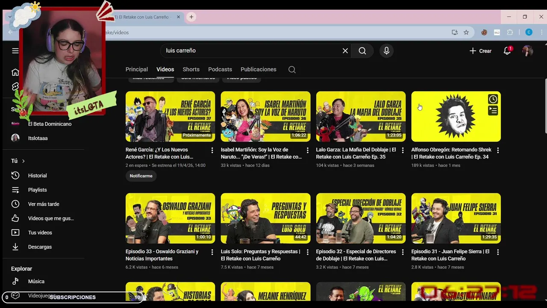Open René García episode 37 thumbnail
The image size is (547, 308).
[x=171, y=116]
